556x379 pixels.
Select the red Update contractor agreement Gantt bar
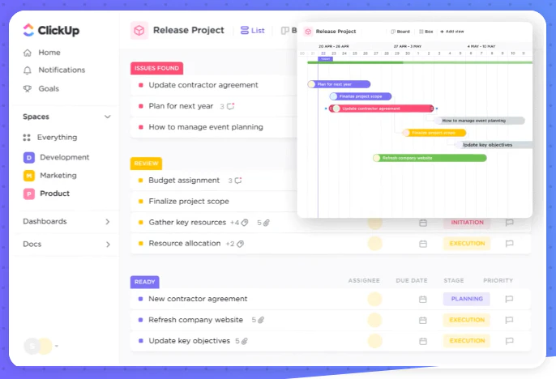pyautogui.click(x=382, y=109)
